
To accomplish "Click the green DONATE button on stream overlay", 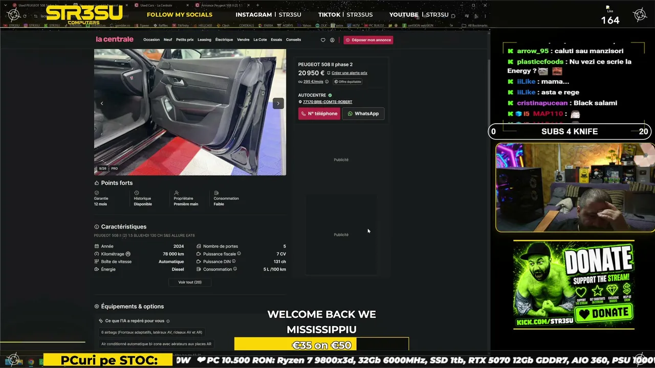I will coord(604,313).
